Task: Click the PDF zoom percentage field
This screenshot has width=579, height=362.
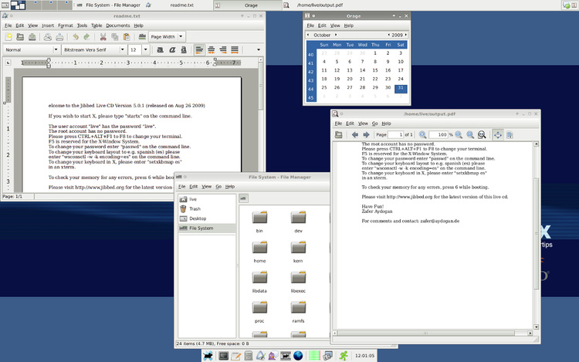Action: (x=438, y=135)
